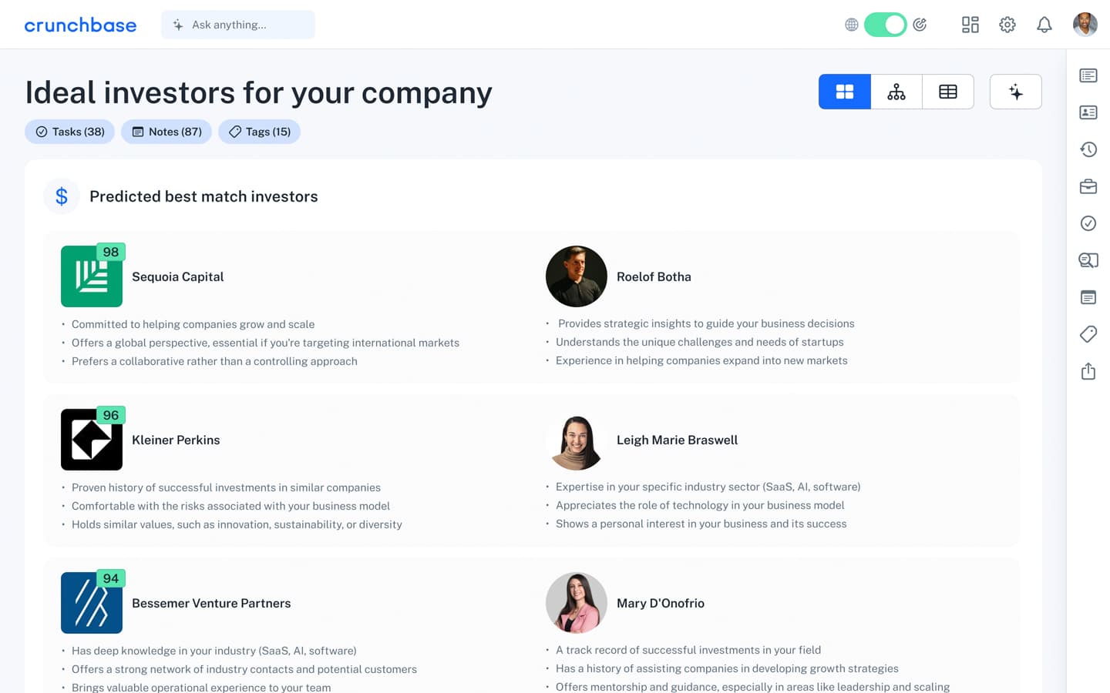Viewport: 1110px width, 693px height.
Task: Switch to the org chart view
Action: [x=896, y=92]
